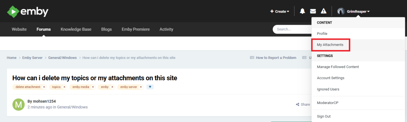Follow the General/Windows breadcrumb link

[62, 58]
